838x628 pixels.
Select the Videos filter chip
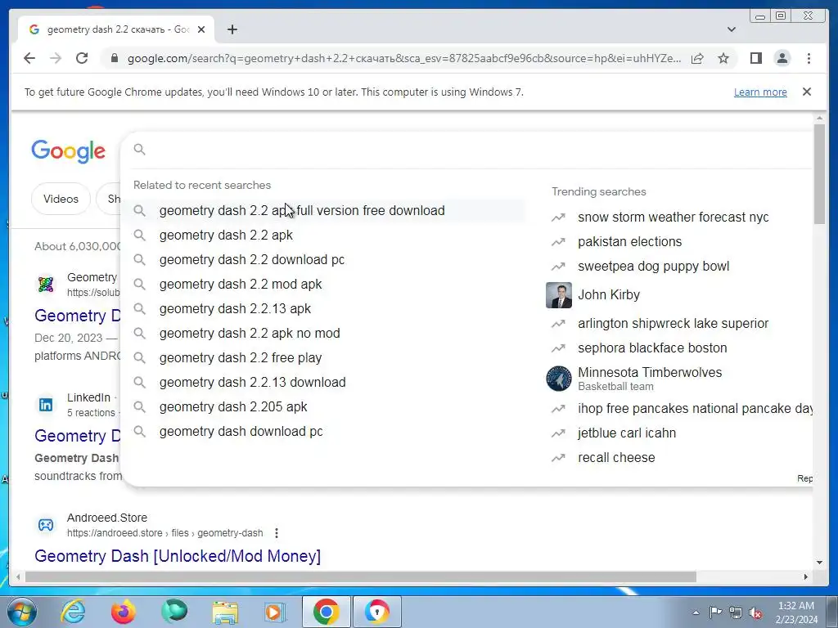pos(61,199)
